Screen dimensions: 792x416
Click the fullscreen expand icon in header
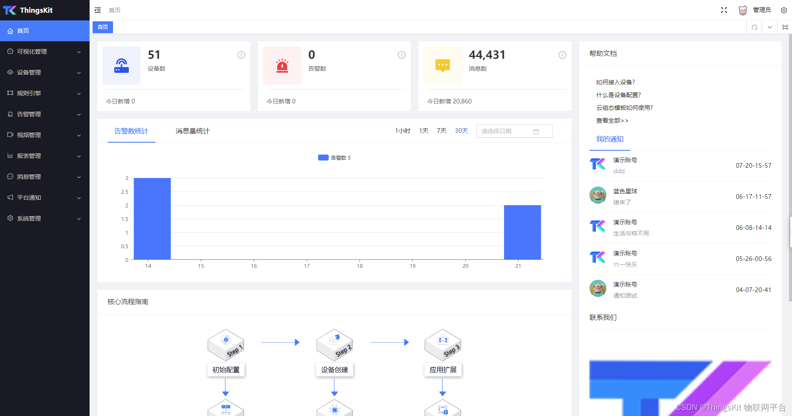tap(724, 10)
